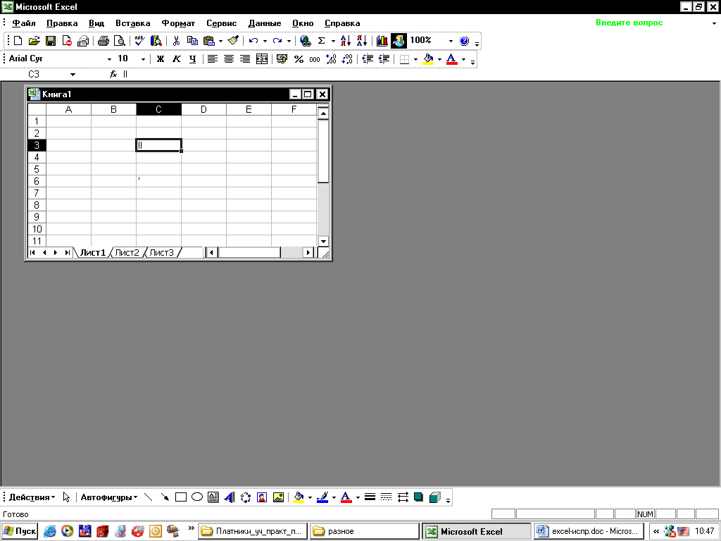Sort ascending with the A-Я icon
Screen dimensions: 721x541
pos(345,41)
